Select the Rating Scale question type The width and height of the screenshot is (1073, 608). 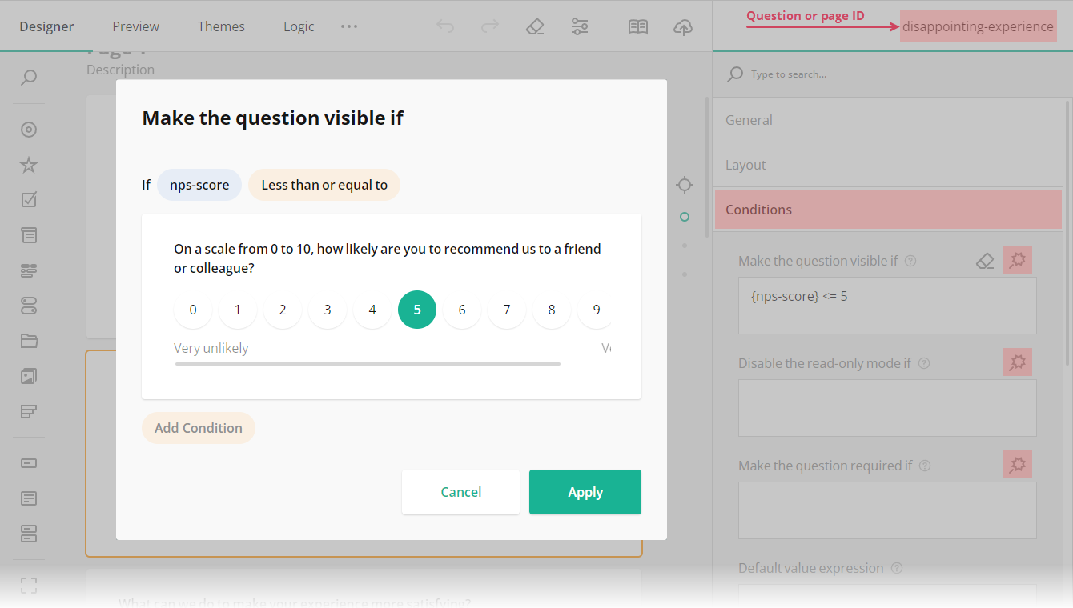(29, 165)
